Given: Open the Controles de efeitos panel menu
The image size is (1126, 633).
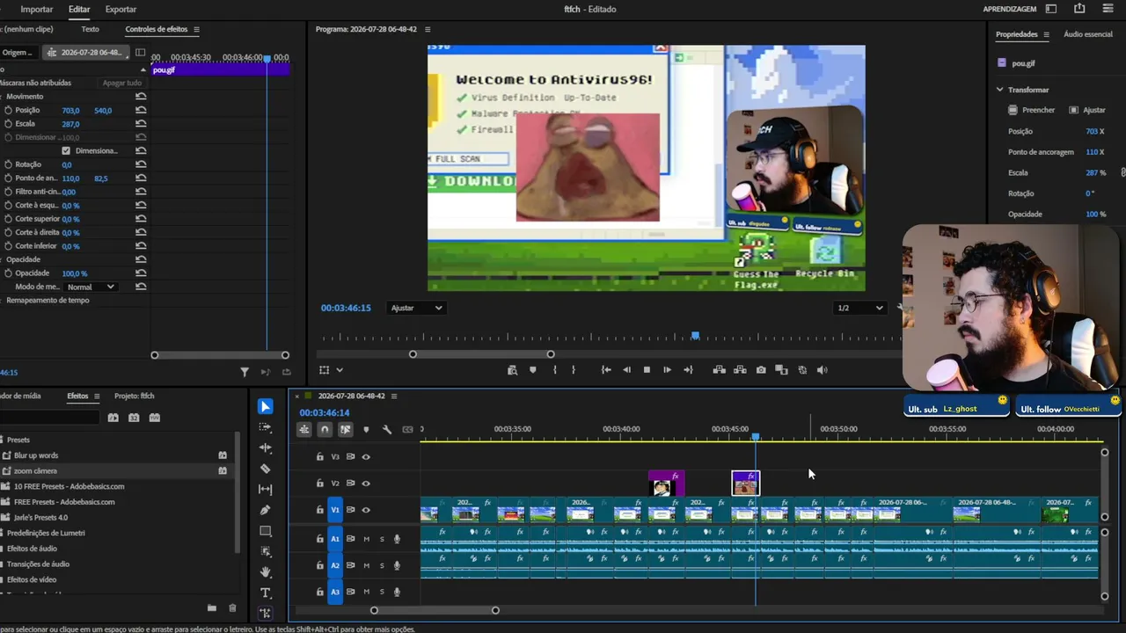Looking at the screenshot, I should pyautogui.click(x=196, y=29).
